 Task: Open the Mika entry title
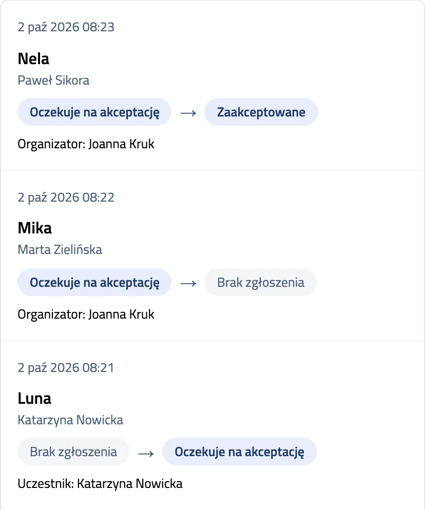(x=34, y=228)
